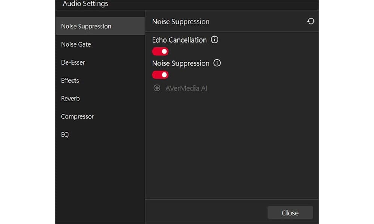Open the Compressor configuration

(x=77, y=116)
